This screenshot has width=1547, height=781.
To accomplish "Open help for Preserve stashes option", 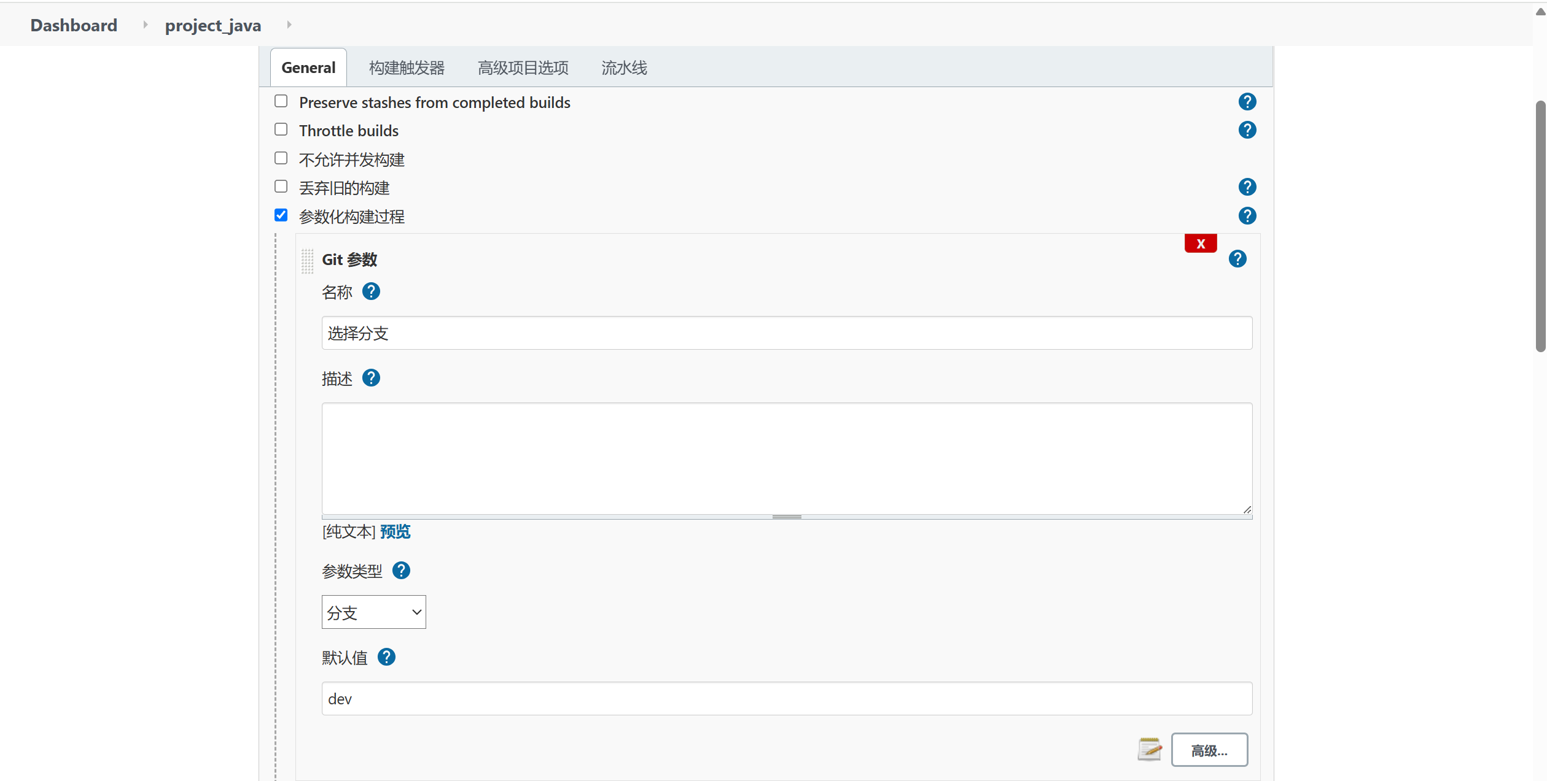I will coord(1247,102).
